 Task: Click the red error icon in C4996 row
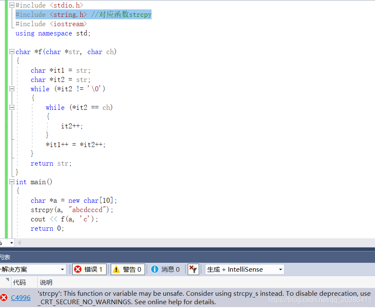point(4,298)
